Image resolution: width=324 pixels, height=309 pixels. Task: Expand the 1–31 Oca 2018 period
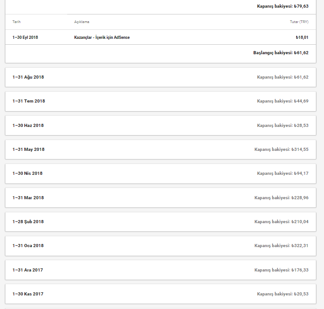(x=161, y=246)
